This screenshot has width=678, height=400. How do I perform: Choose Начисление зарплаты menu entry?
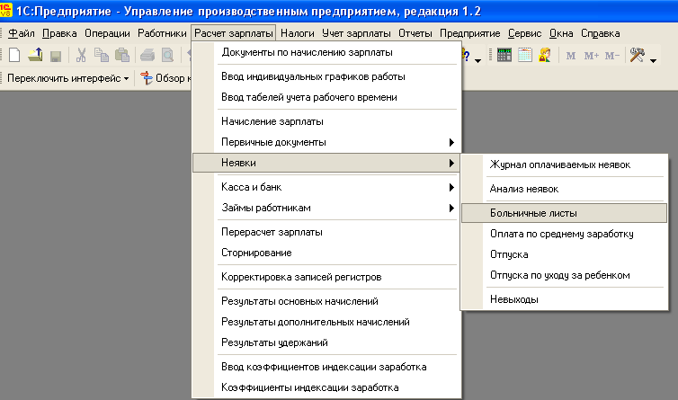click(326, 121)
